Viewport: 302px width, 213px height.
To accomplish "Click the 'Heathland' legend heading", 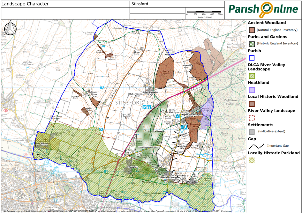I will click(x=259, y=83).
